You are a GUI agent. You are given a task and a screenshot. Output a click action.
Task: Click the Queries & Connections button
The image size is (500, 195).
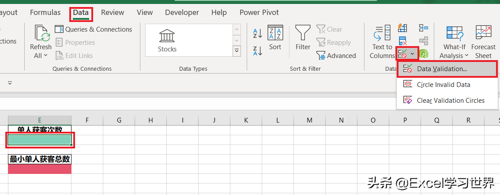pyautogui.click(x=94, y=29)
